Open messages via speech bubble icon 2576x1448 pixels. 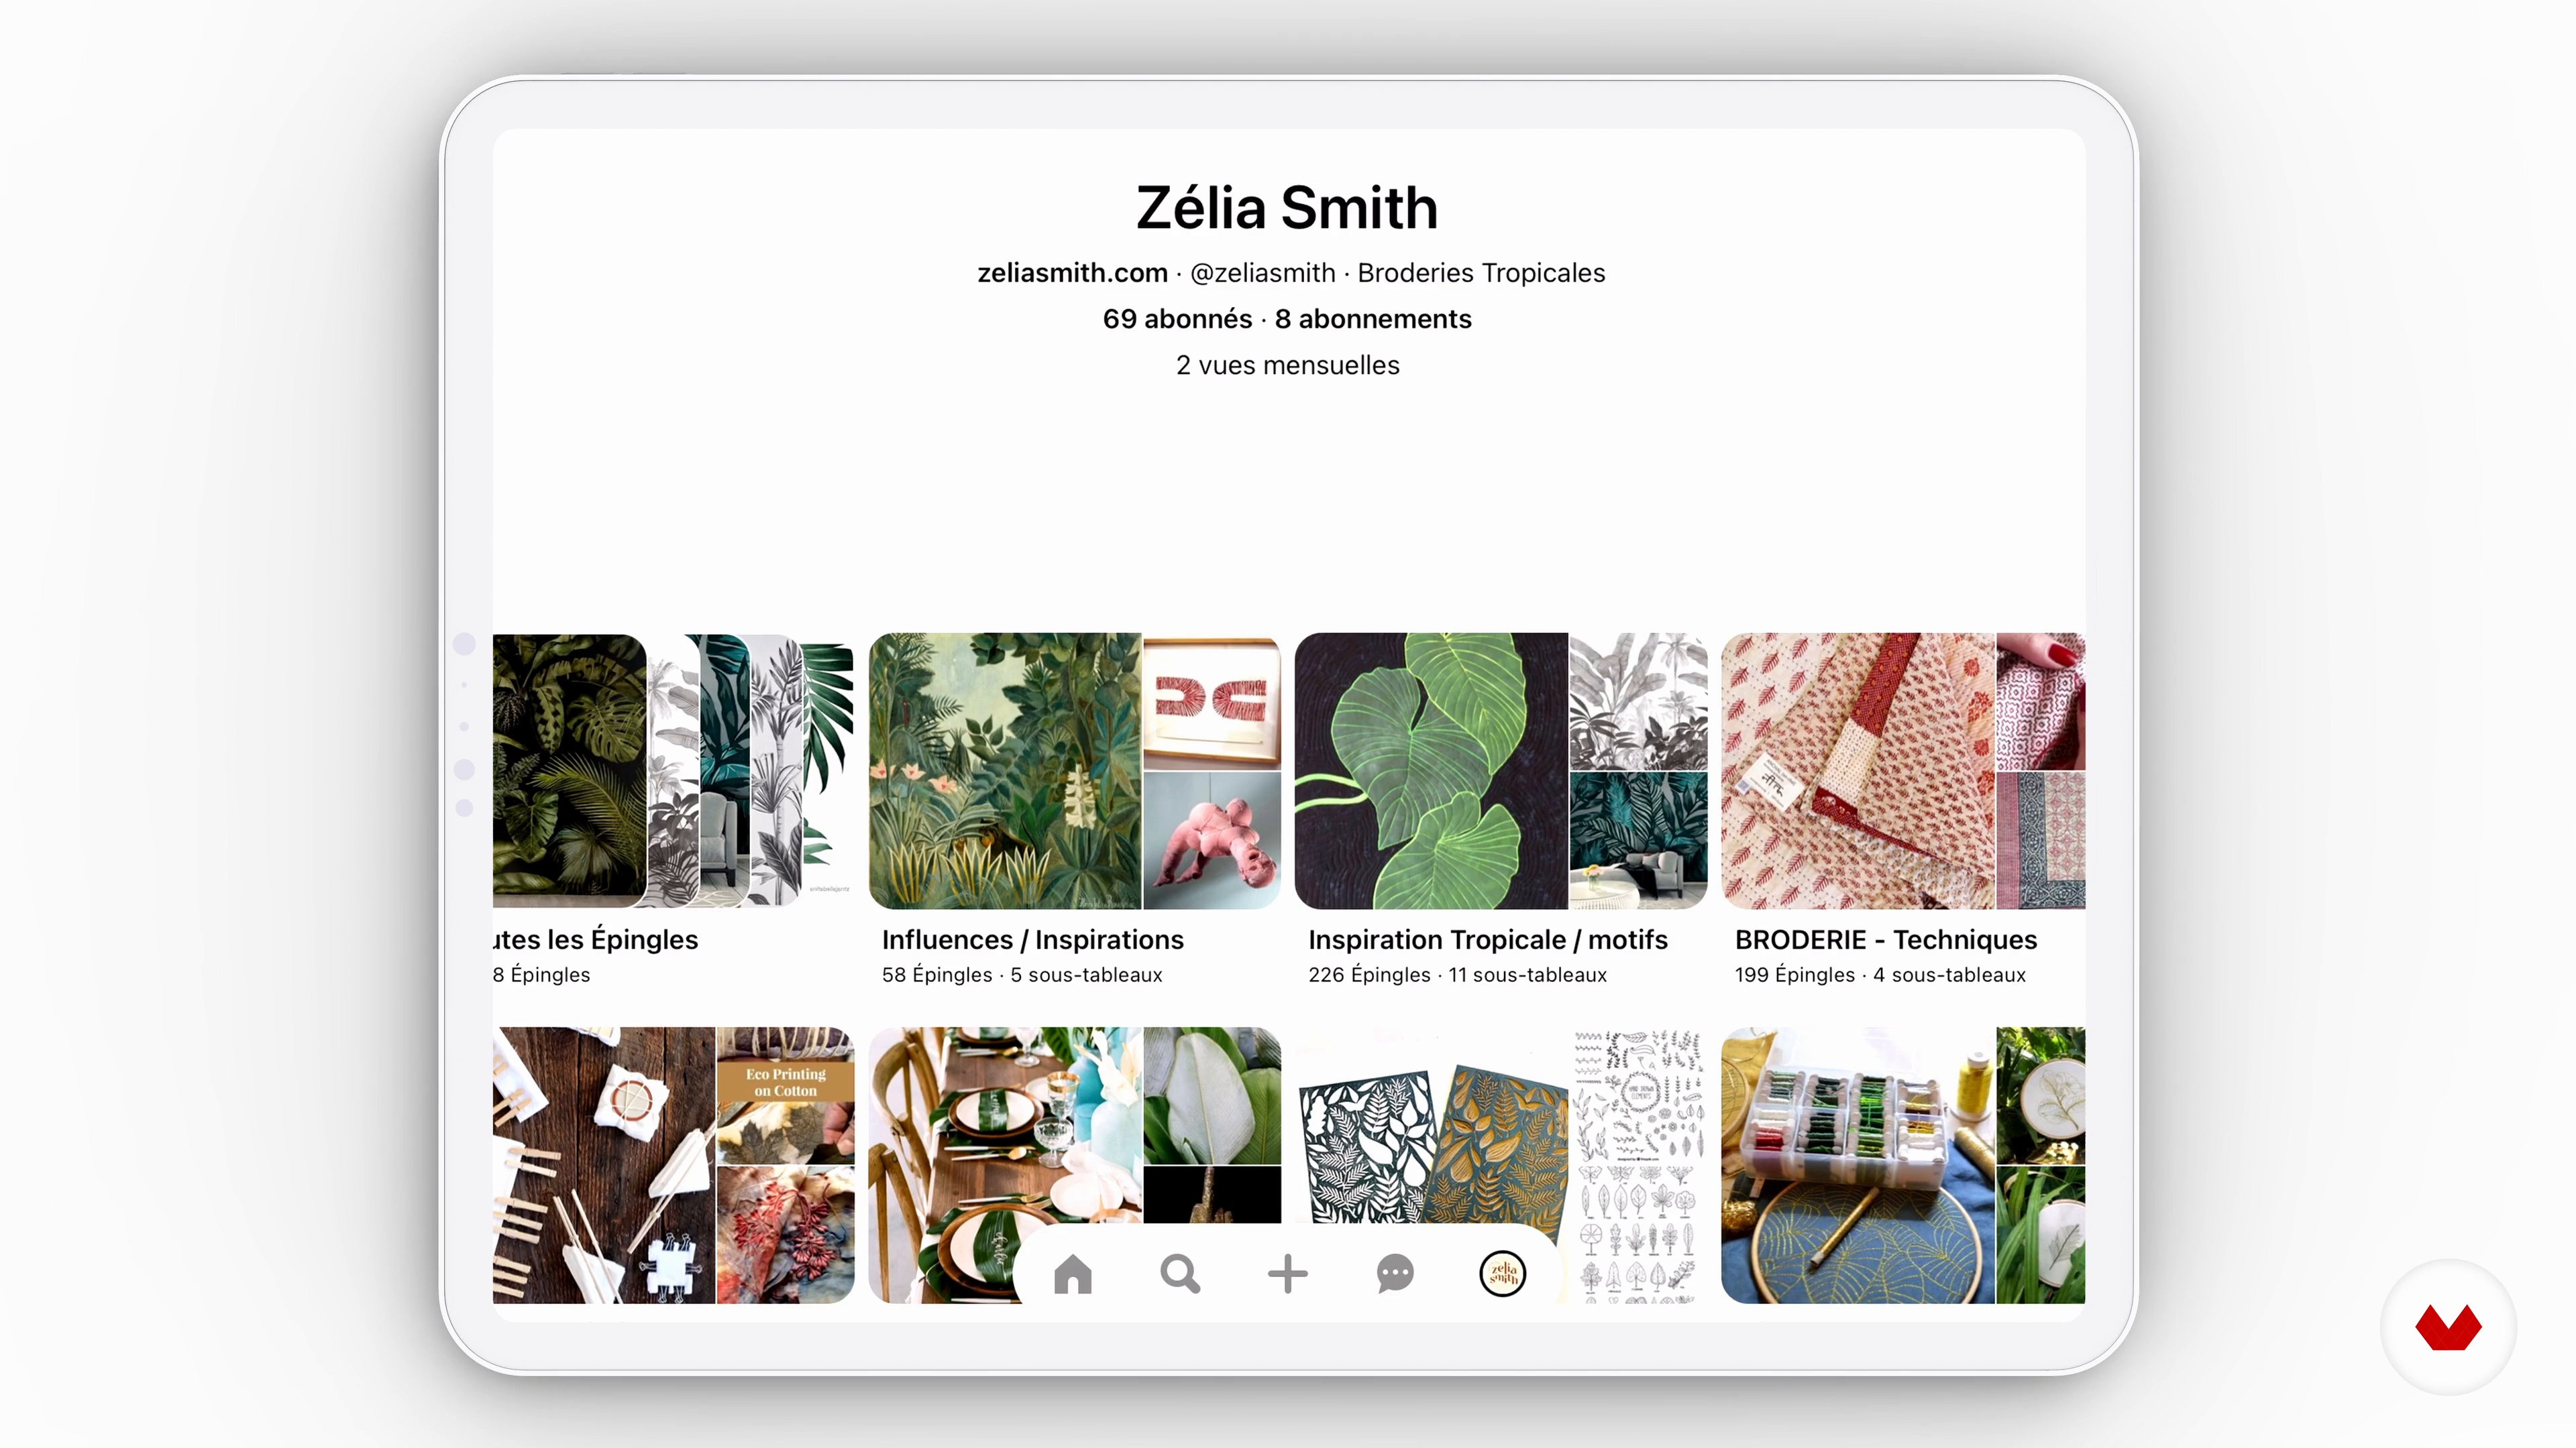point(1395,1274)
